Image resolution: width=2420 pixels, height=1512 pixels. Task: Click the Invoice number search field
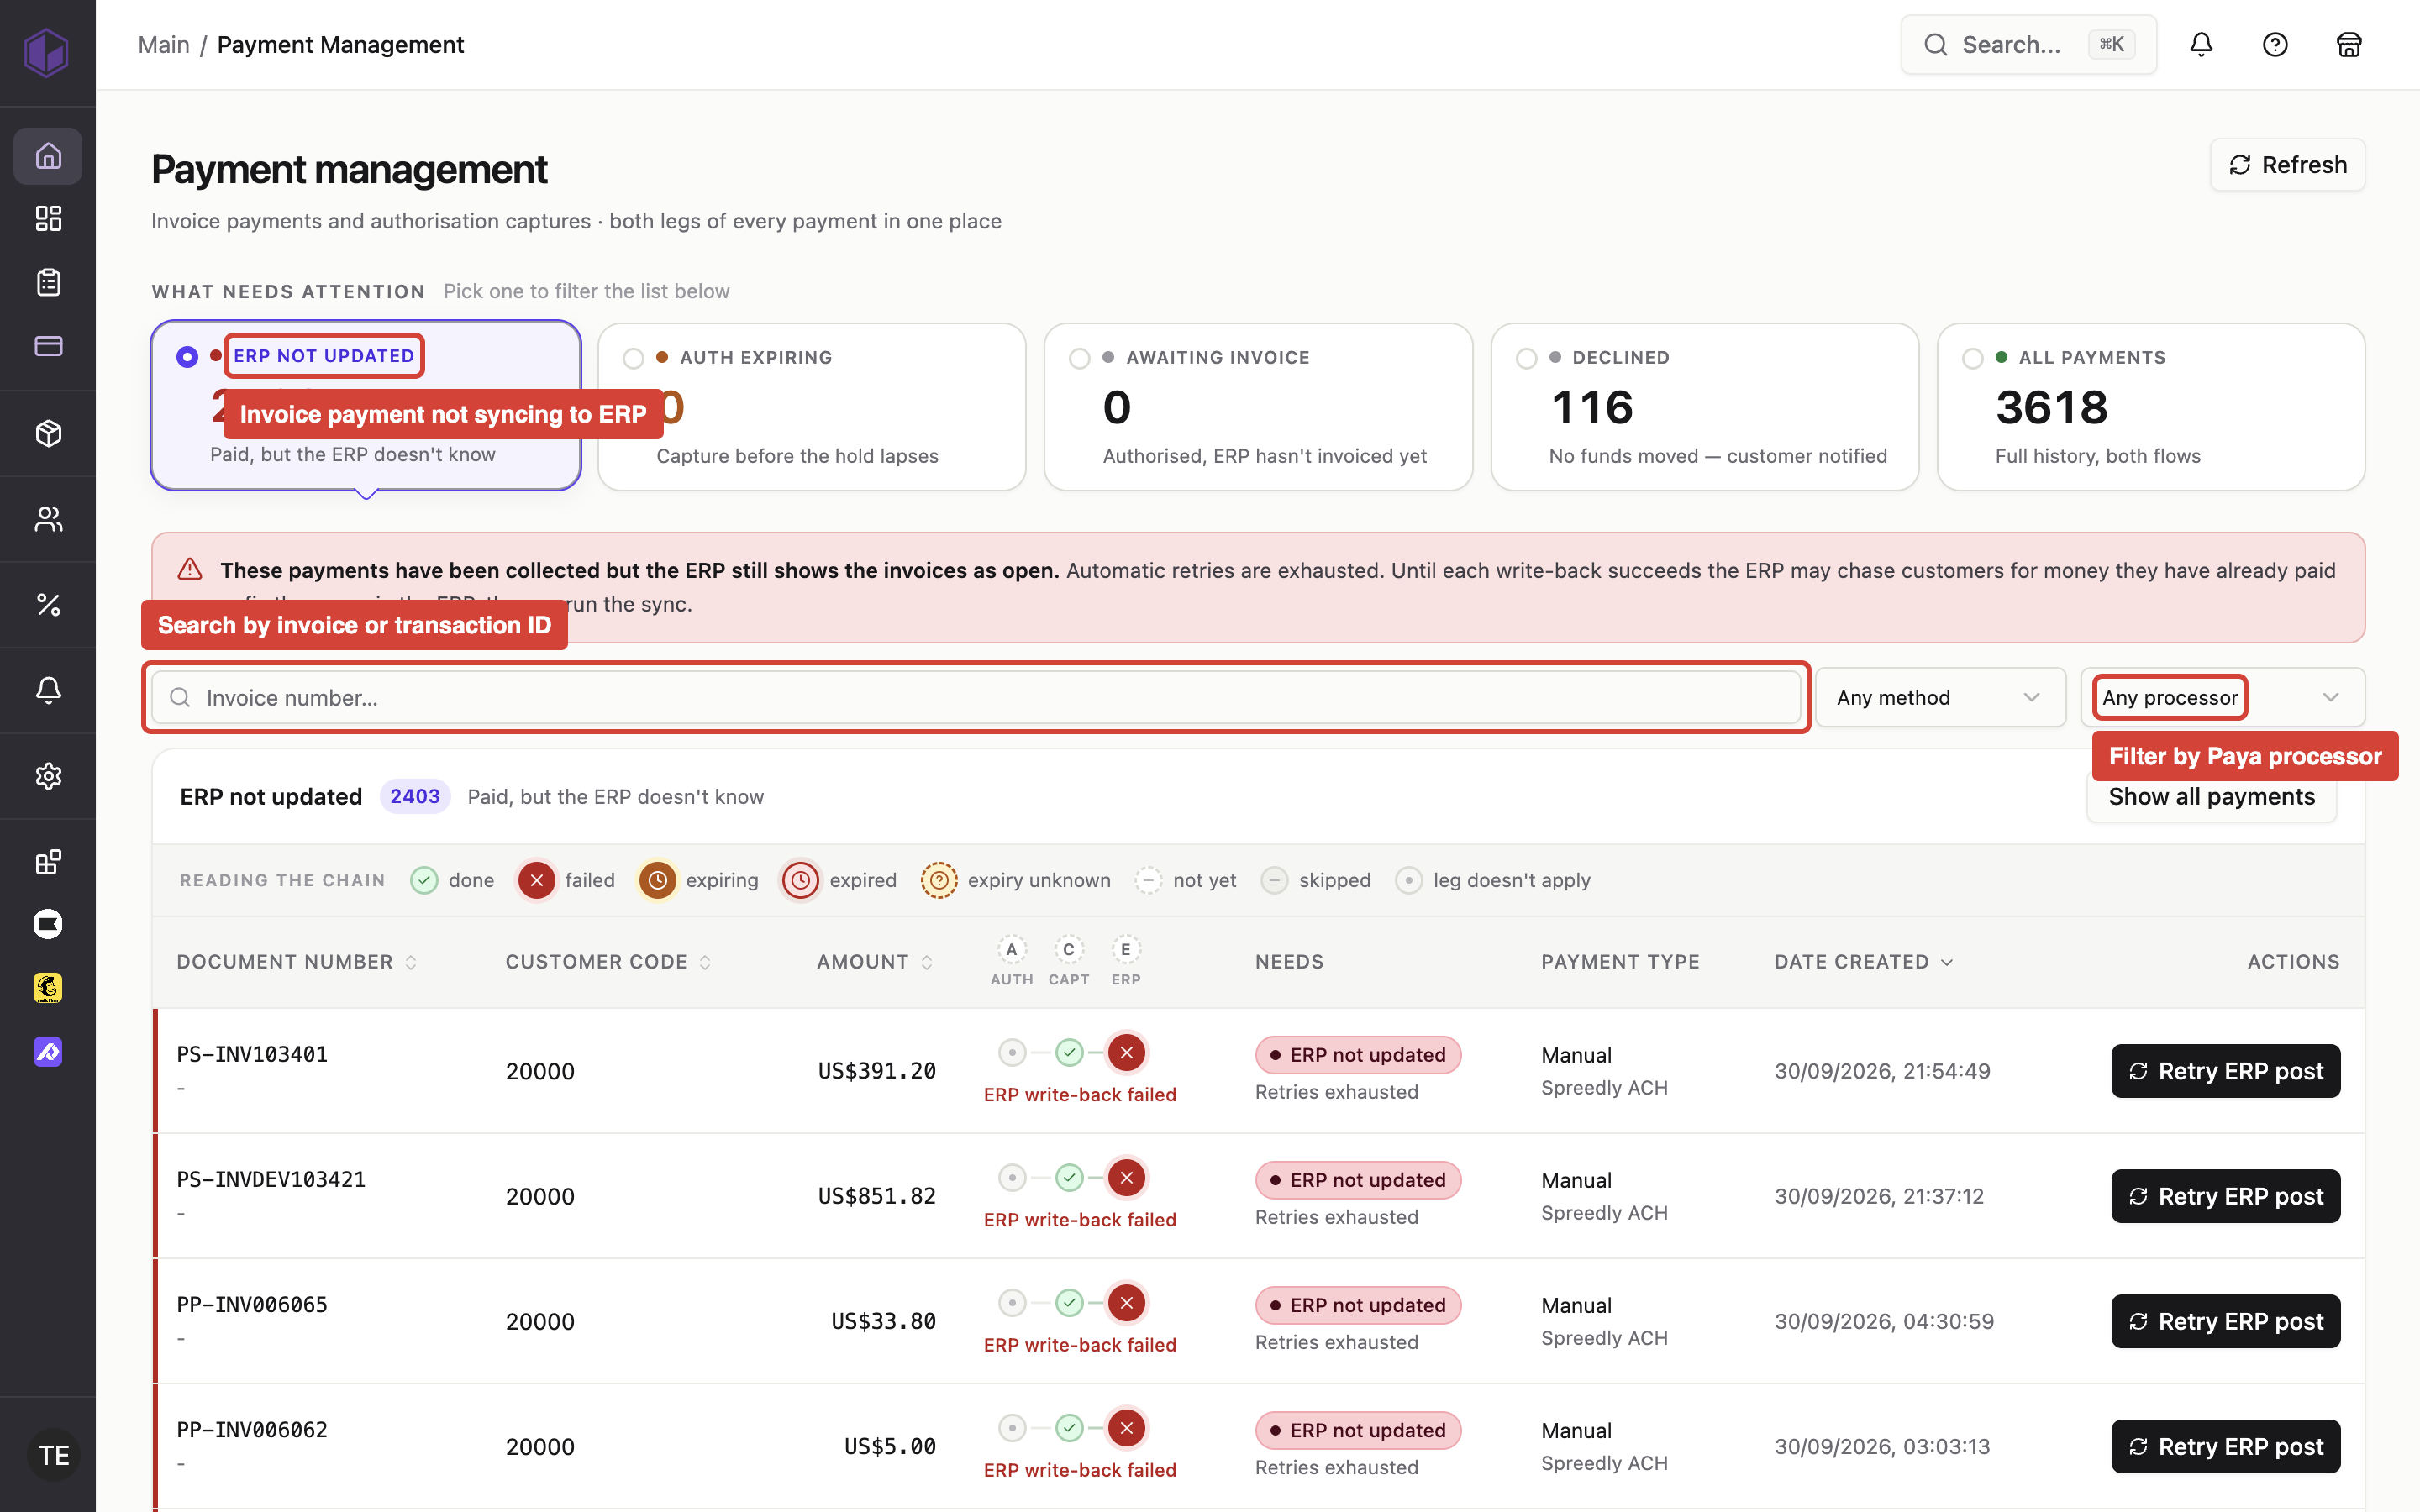pyautogui.click(x=976, y=697)
